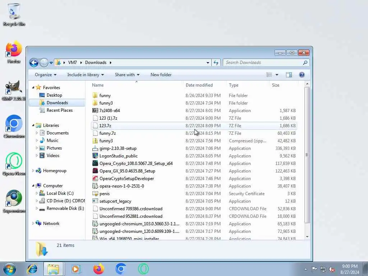368x276 pixels.
Task: Expand the Homegroup tree node
Action: pos(33,171)
